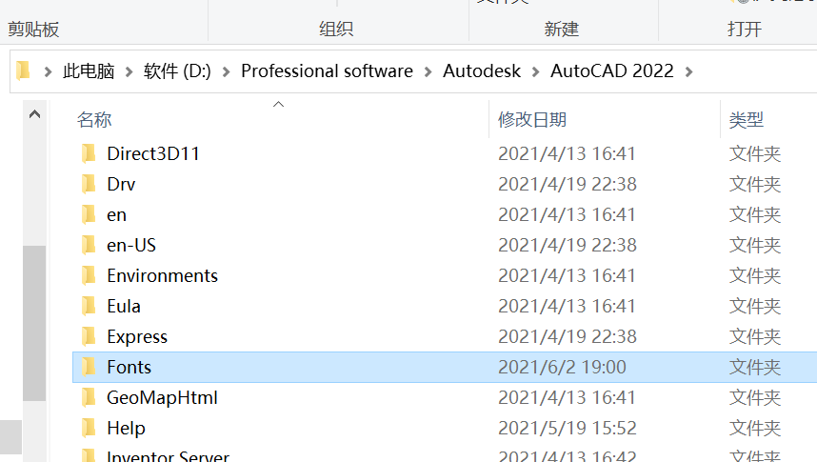Click the Express date 2021/4/19 22:38

pyautogui.click(x=568, y=337)
